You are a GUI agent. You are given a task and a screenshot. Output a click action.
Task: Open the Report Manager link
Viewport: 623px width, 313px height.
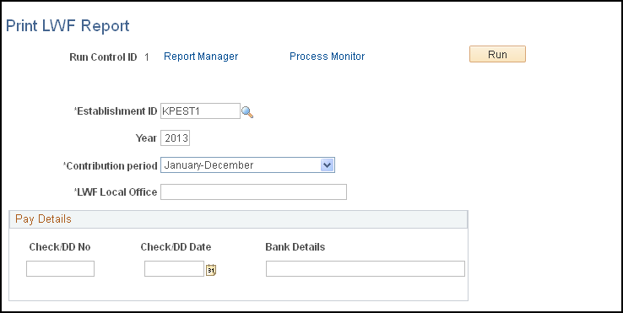pyautogui.click(x=201, y=57)
